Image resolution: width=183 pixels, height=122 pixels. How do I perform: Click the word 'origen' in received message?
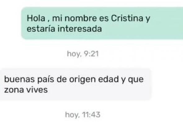point(82,80)
